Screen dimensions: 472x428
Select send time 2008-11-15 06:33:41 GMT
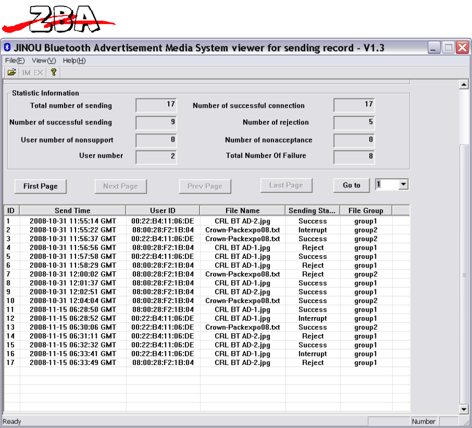point(73,354)
